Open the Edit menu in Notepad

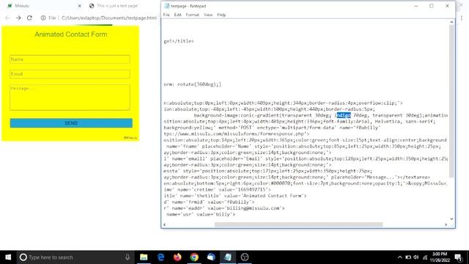[x=177, y=15]
